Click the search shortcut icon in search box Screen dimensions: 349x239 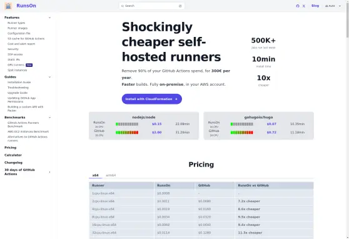[x=180, y=6]
